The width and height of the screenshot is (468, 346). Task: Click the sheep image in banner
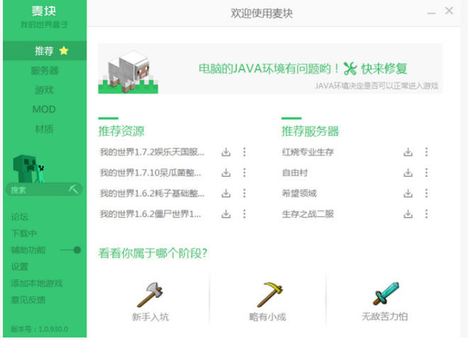coord(128,71)
